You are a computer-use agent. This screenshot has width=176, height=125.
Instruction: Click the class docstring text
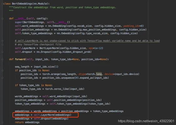point(62,7)
